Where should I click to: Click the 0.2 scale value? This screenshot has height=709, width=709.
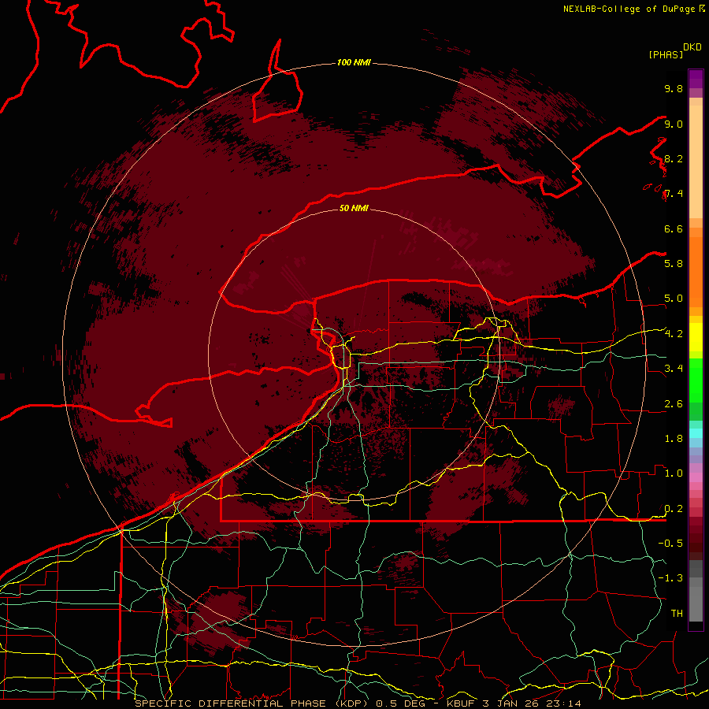point(674,509)
